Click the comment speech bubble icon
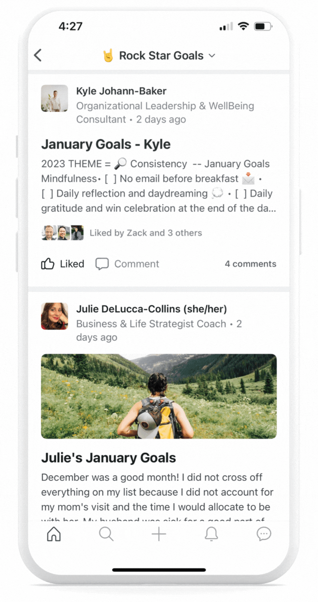The height and width of the screenshot is (602, 318). point(102,264)
